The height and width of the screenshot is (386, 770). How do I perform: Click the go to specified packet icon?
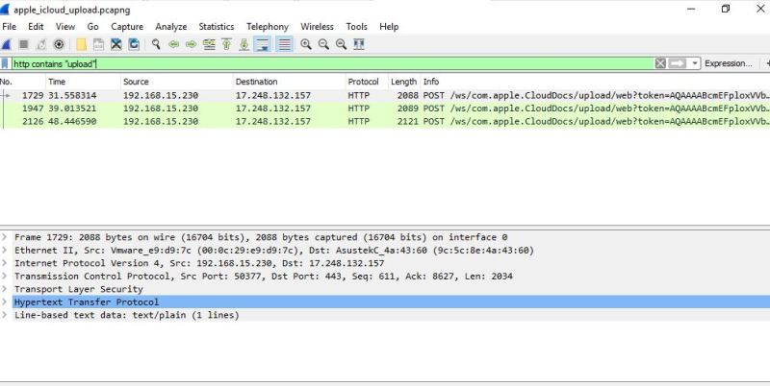(x=209, y=44)
